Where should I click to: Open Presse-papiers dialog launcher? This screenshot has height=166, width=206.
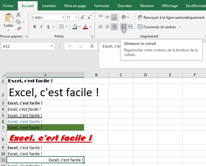tap(26, 37)
